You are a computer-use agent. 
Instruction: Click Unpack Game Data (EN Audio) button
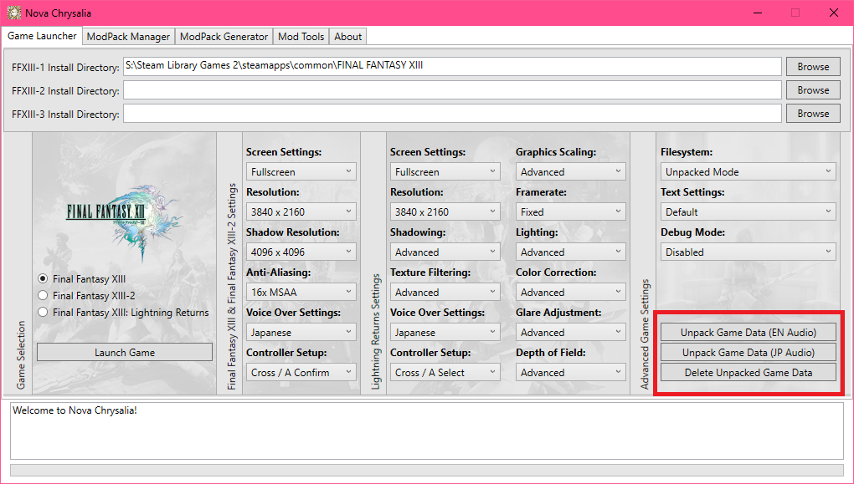749,332
